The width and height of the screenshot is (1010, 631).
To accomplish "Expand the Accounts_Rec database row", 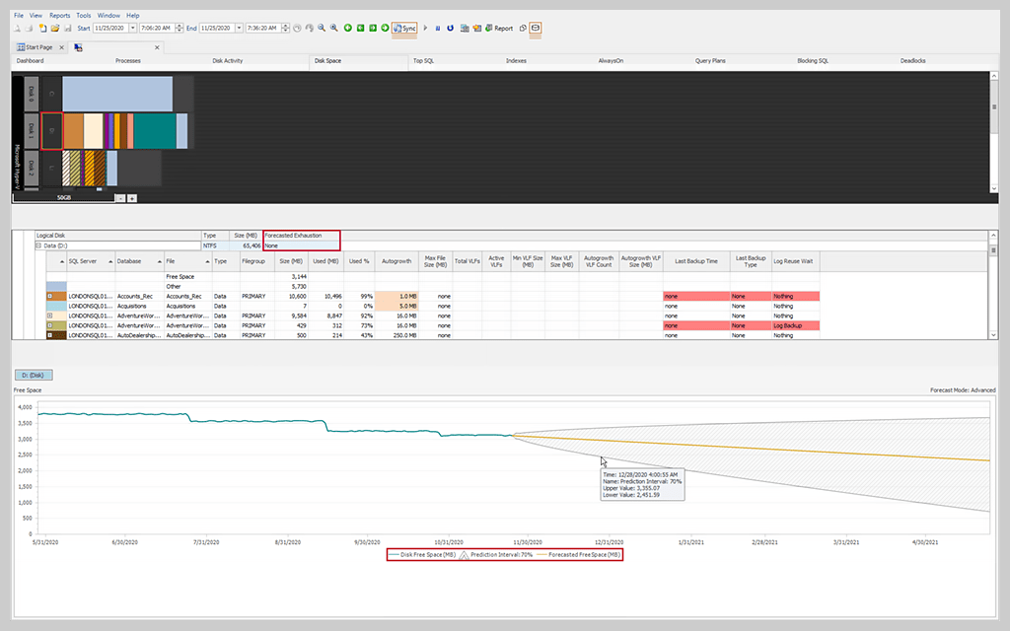I will coord(49,296).
